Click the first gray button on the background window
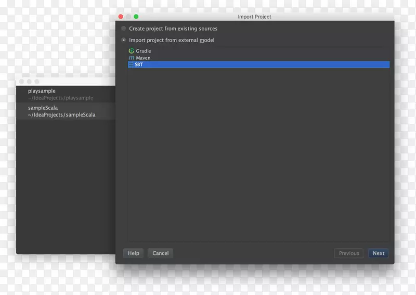 pyautogui.click(x=22, y=82)
